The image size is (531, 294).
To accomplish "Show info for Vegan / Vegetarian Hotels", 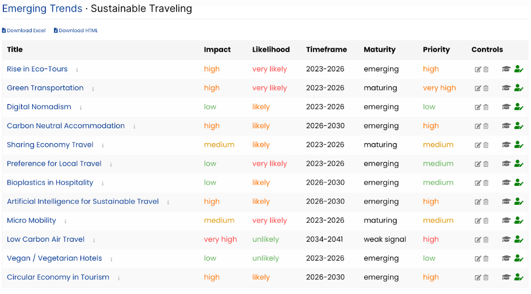I will pyautogui.click(x=111, y=259).
